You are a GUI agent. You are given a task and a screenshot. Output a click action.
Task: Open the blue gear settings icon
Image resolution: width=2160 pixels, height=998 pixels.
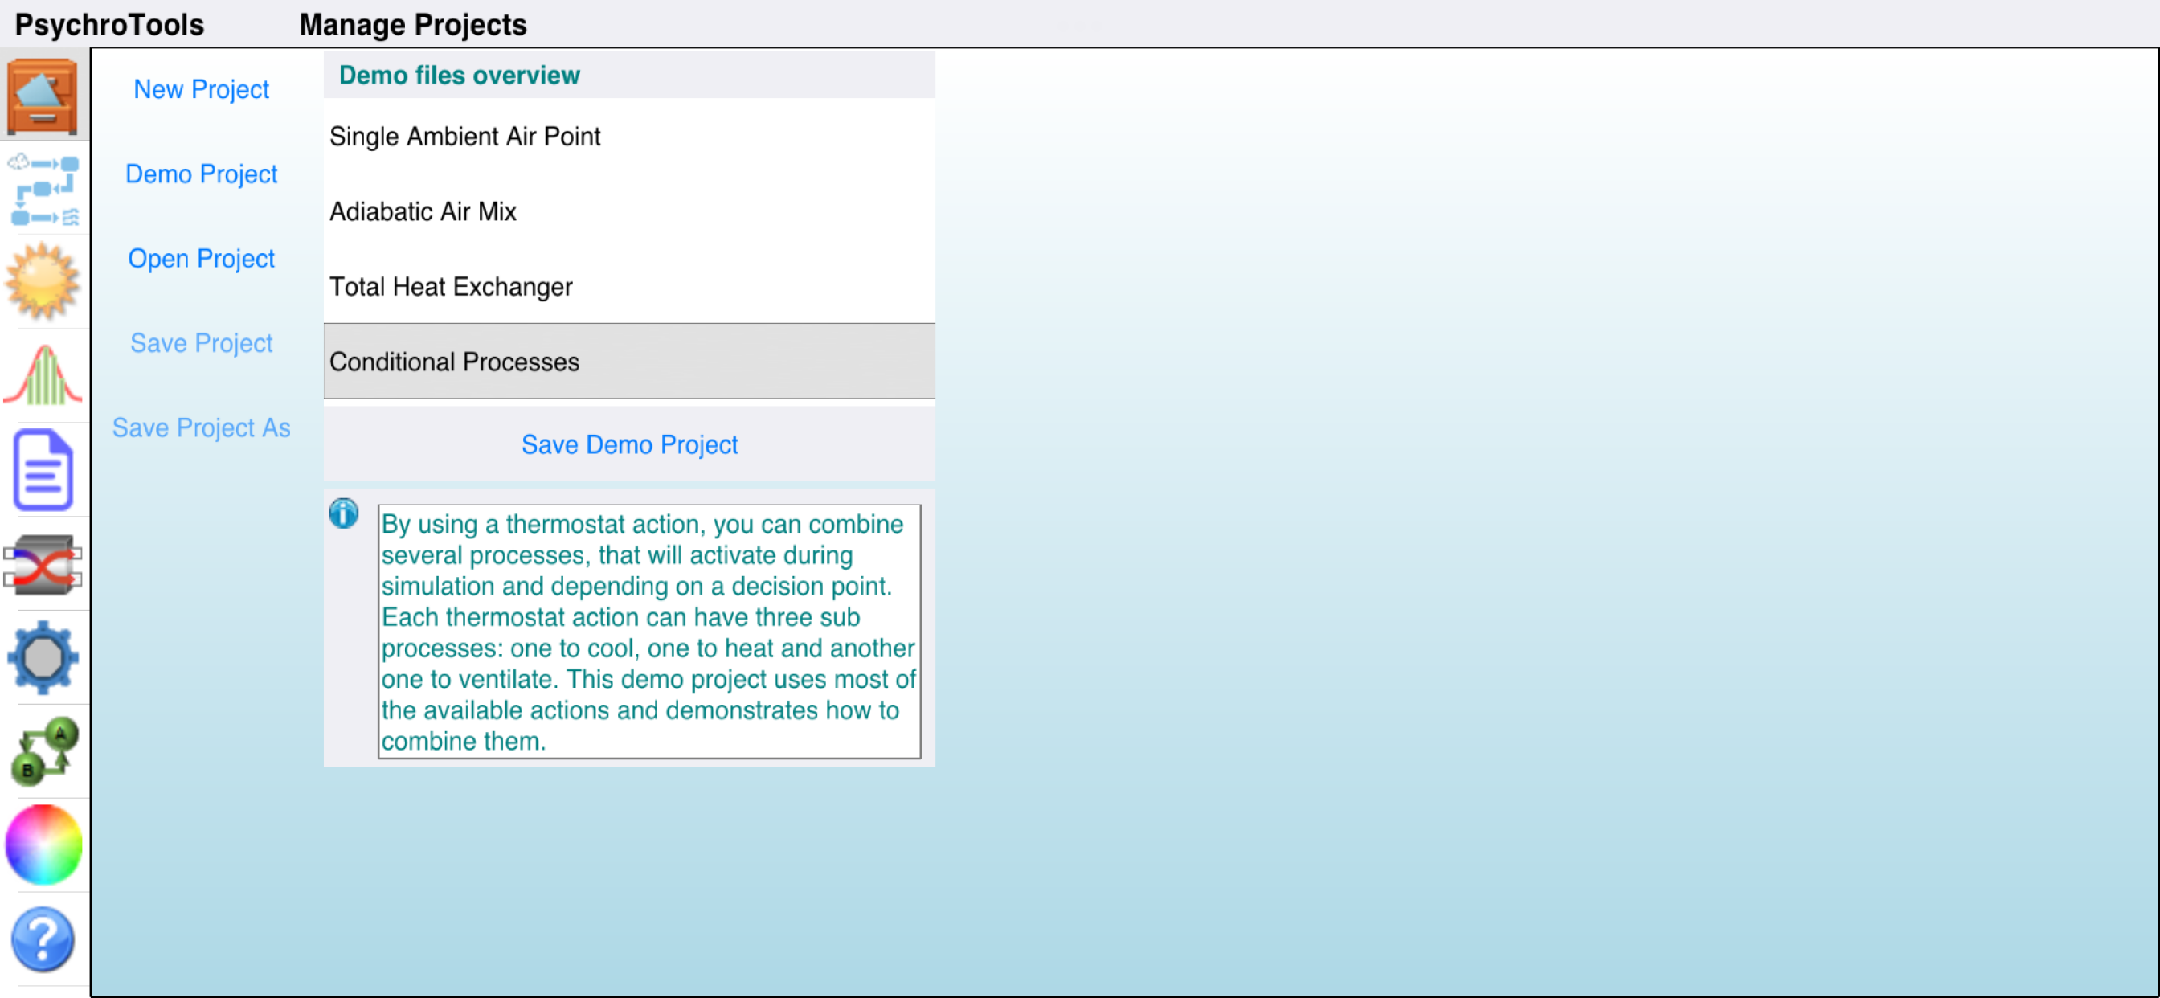43,658
